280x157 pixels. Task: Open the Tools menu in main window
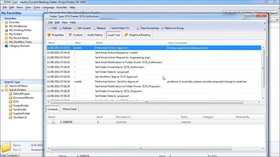click(37, 7)
